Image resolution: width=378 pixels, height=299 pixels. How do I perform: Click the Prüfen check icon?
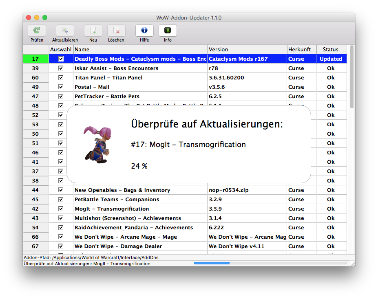(x=37, y=31)
